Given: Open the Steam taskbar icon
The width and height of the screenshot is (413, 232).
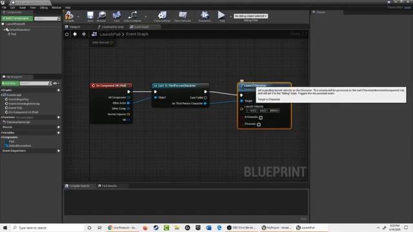Looking at the screenshot, I should click(156, 227).
